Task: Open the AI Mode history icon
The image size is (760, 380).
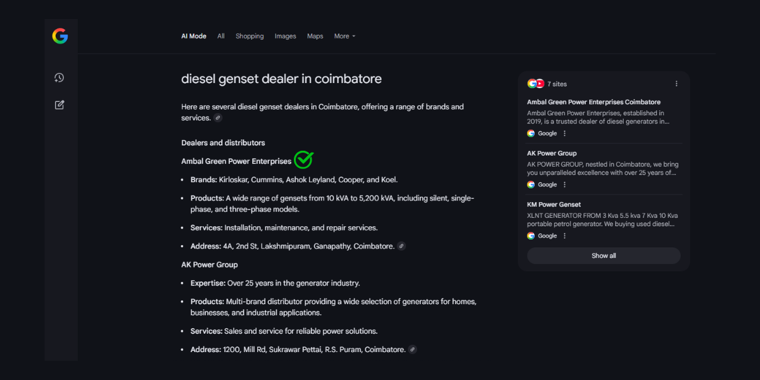Action: tap(60, 78)
